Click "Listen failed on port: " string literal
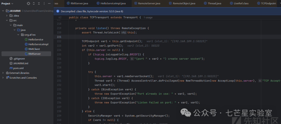Viewport: 281px width, 124px height. pyautogui.click(x=156, y=103)
